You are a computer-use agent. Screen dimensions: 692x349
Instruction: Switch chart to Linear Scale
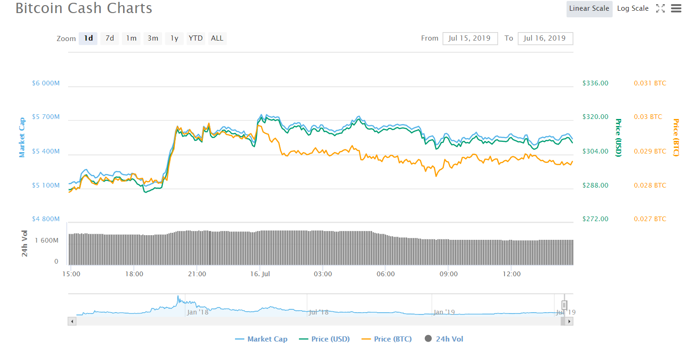[x=589, y=8]
